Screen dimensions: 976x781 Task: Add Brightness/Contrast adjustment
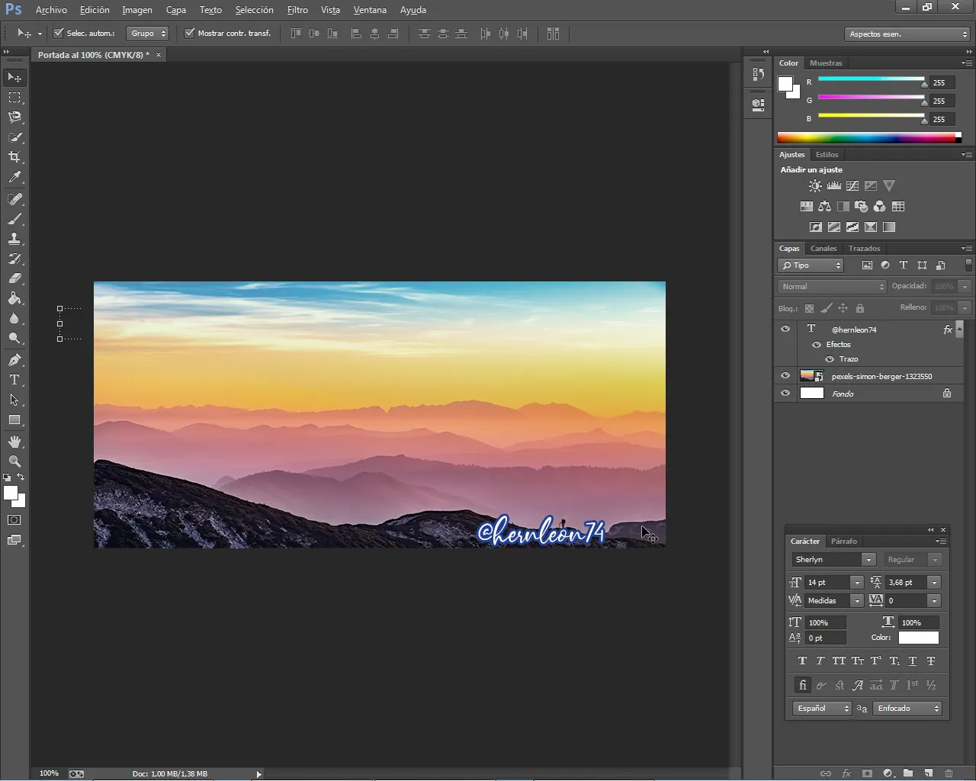coord(816,186)
